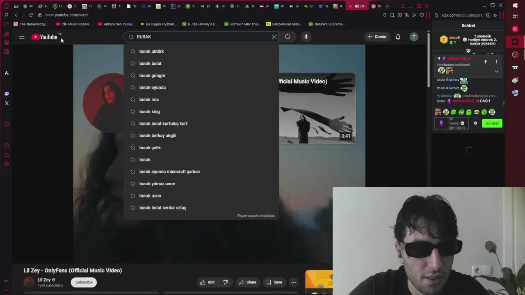Share the video

coord(247,282)
